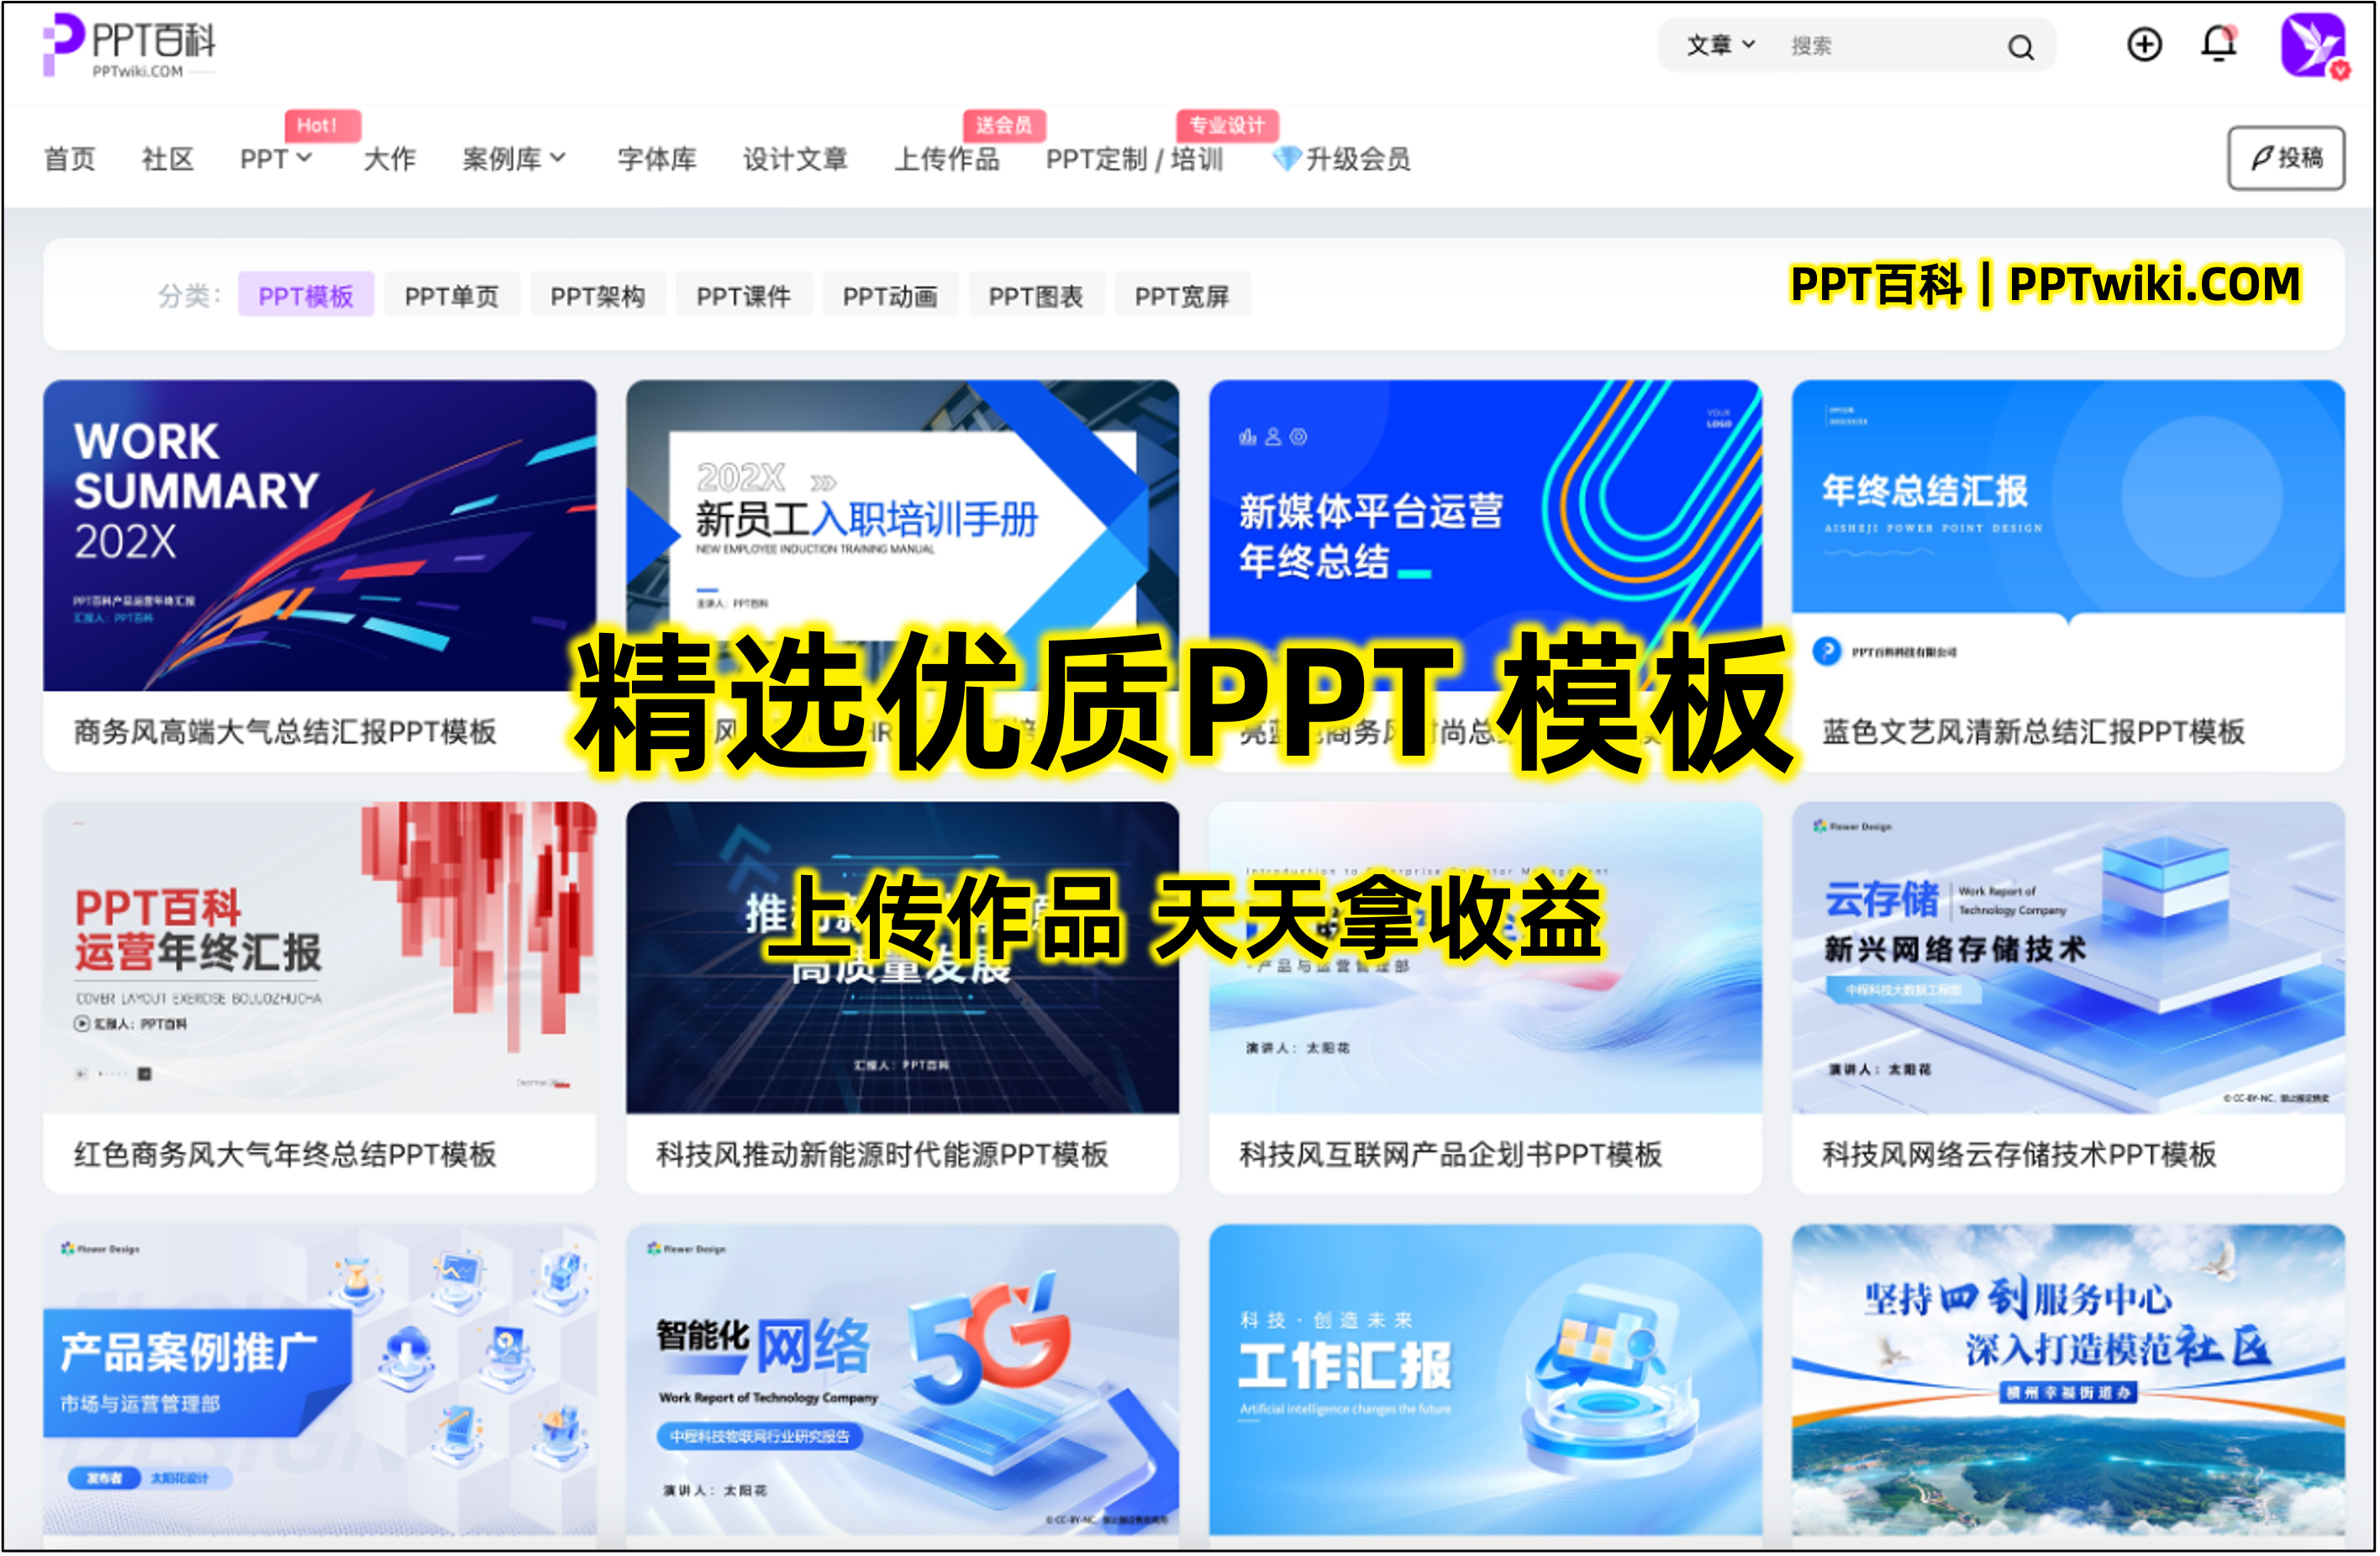
Task: Open the 智能化网络 5G thumbnail
Action: [x=902, y=1380]
